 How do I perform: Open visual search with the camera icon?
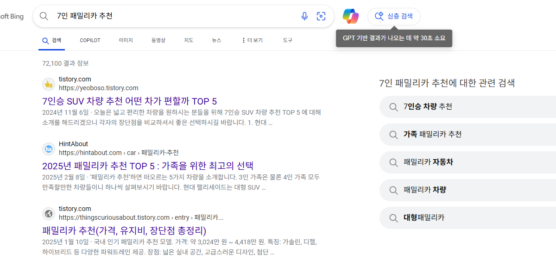coord(321,16)
